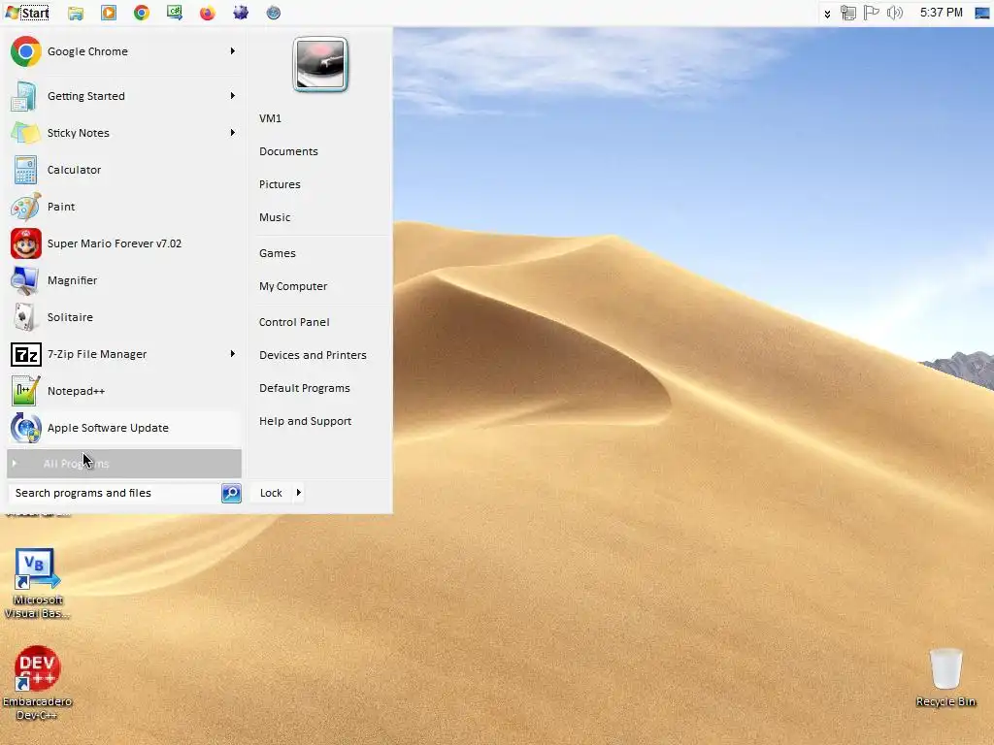Click the purple gear icon in taskbar

point(241,13)
